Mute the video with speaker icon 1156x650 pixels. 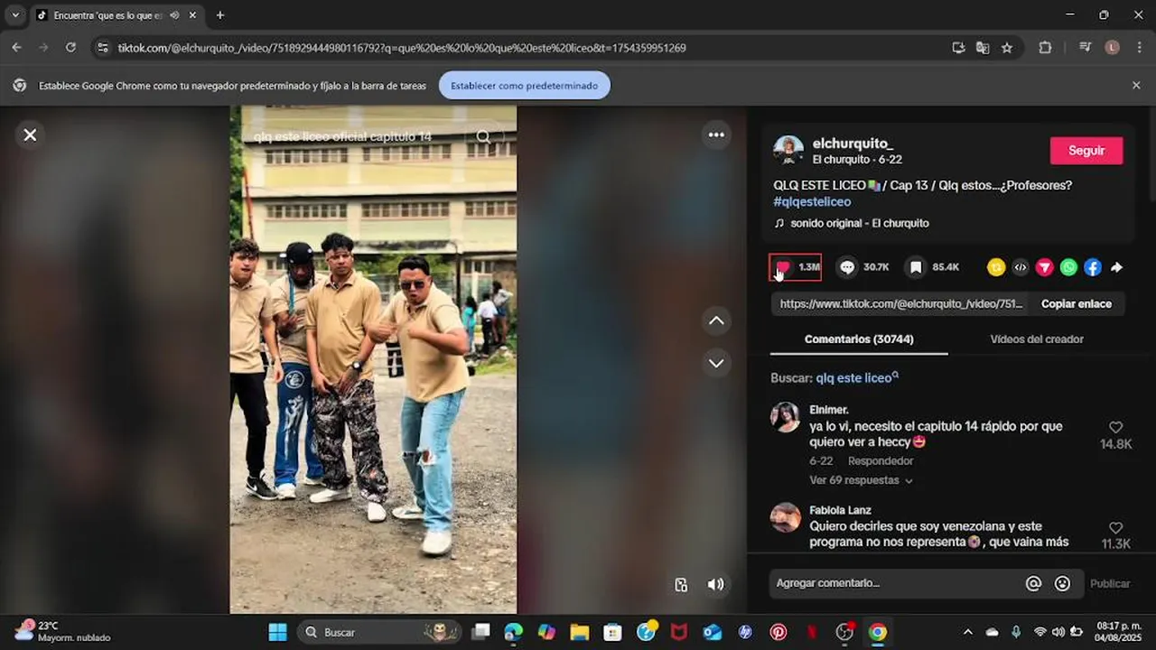pyautogui.click(x=716, y=584)
